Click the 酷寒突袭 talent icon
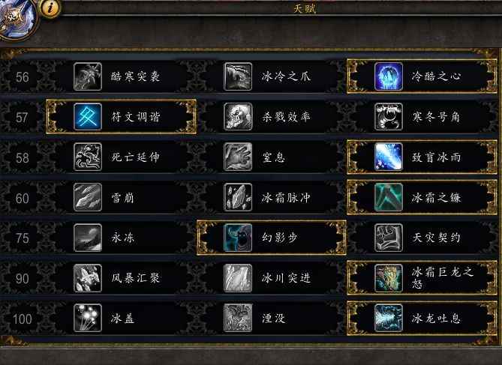Screen dimensions: 502x365 point(88,76)
